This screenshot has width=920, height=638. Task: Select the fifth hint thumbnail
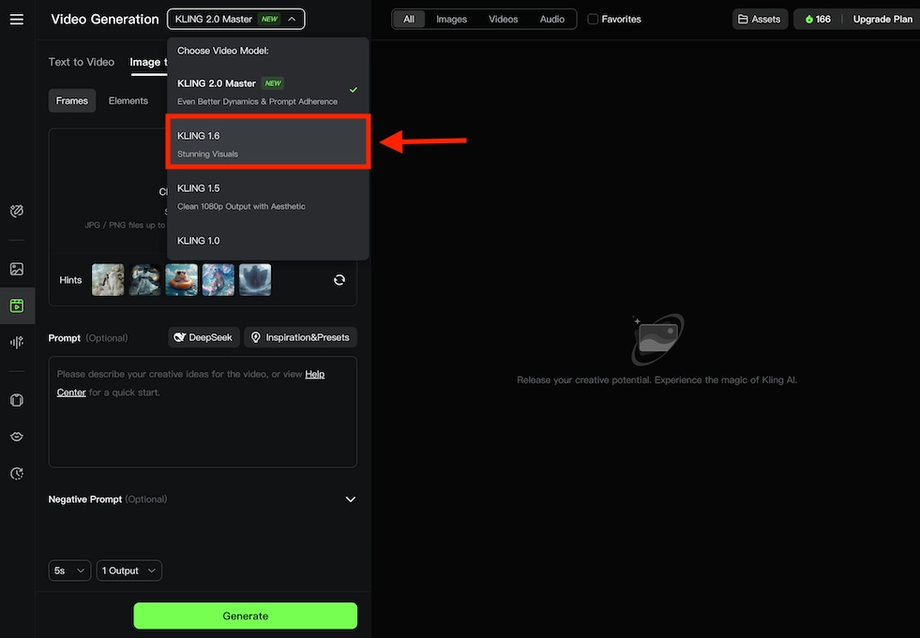(x=255, y=280)
